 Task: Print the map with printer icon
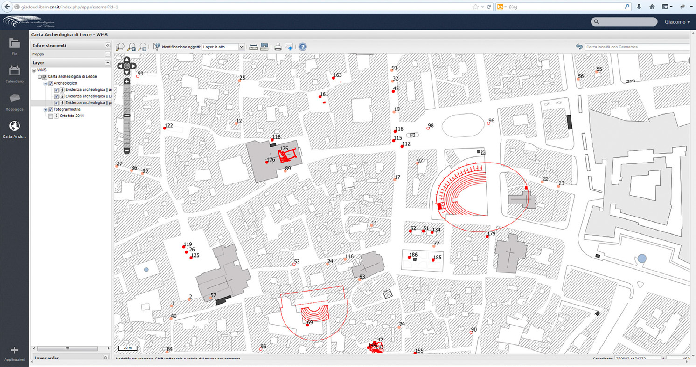278,47
